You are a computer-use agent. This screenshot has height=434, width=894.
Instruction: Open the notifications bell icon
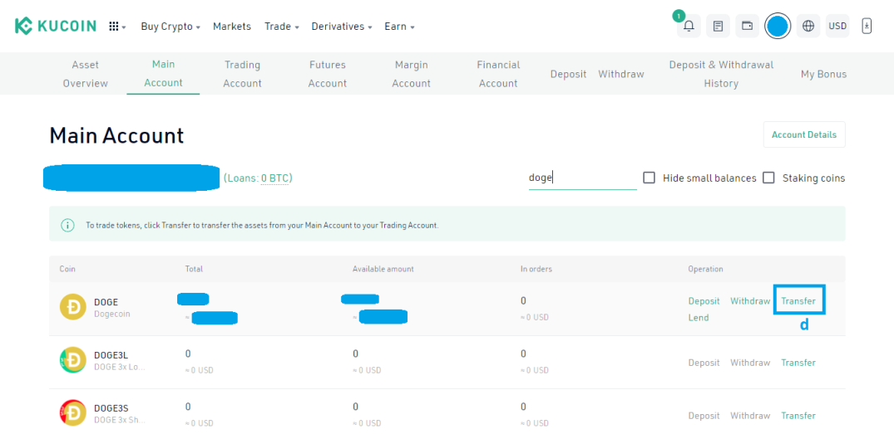689,27
